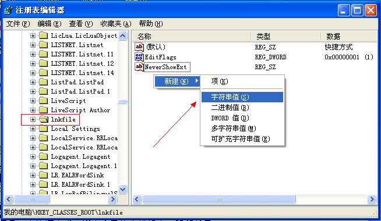Sort by the 名称 column header

click(192, 37)
